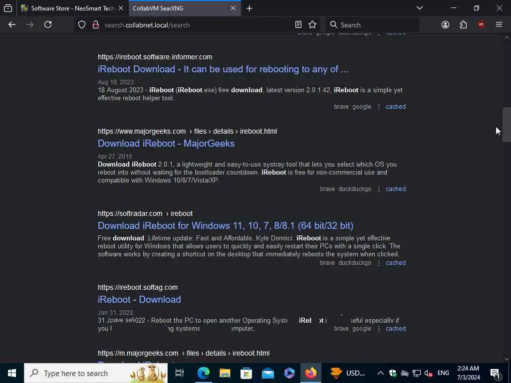Screen dimensions: 511x383
Task: Open iReboot Download informer.com result
Action: pyautogui.click(x=223, y=69)
